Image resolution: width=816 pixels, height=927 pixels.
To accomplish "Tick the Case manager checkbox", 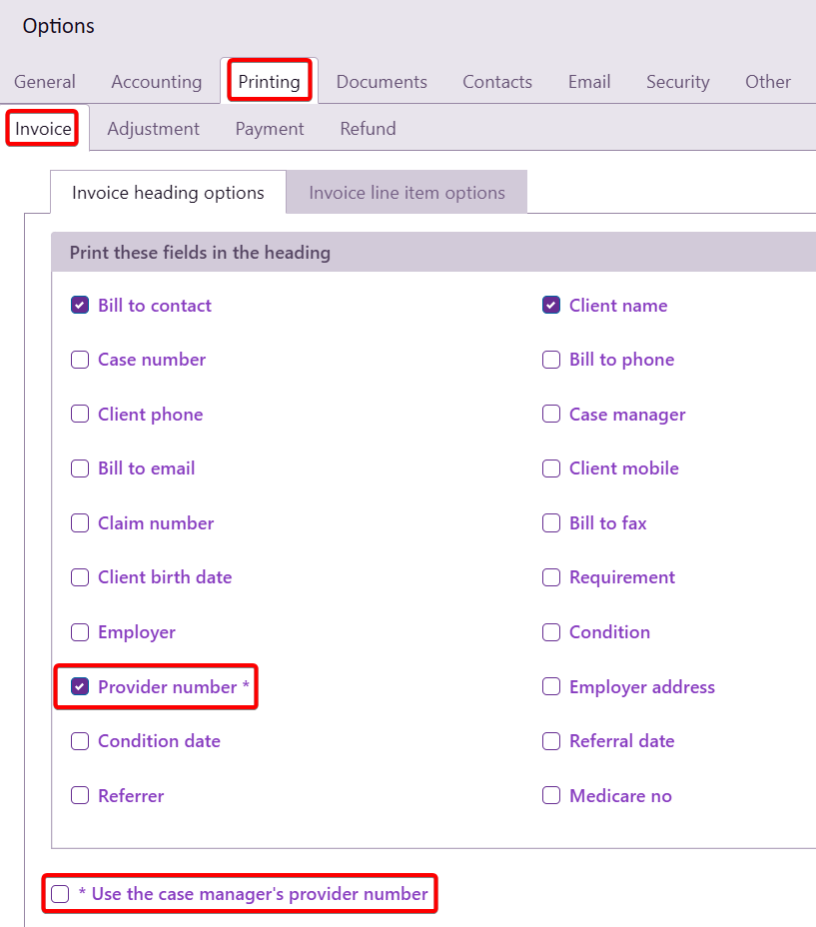I will point(551,415).
